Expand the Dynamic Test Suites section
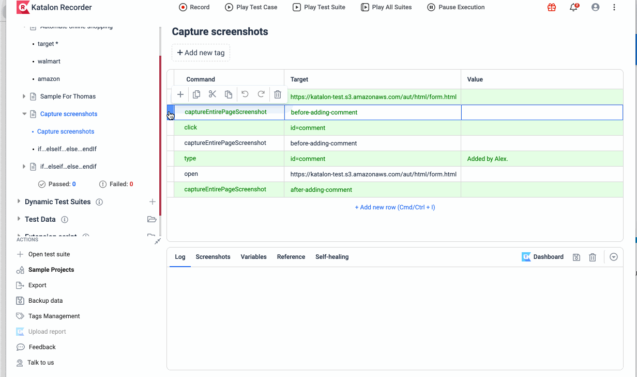 19,202
